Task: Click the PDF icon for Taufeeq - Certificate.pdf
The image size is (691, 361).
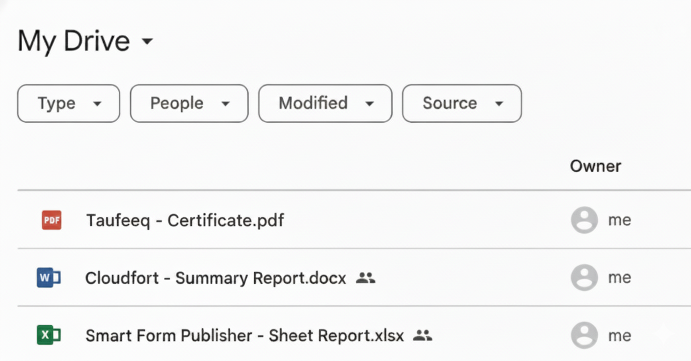Action: 51,220
